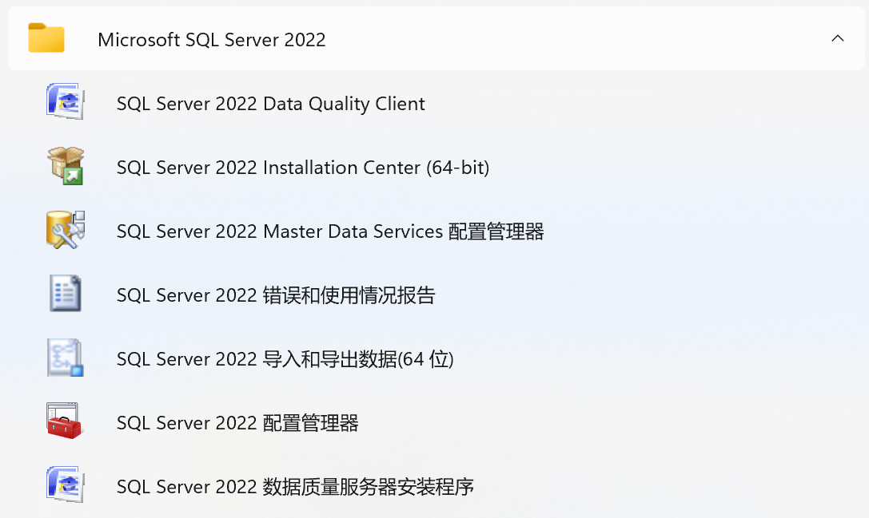
Task: Click the Installation Center (64-bit) box icon
Action: [65, 165]
